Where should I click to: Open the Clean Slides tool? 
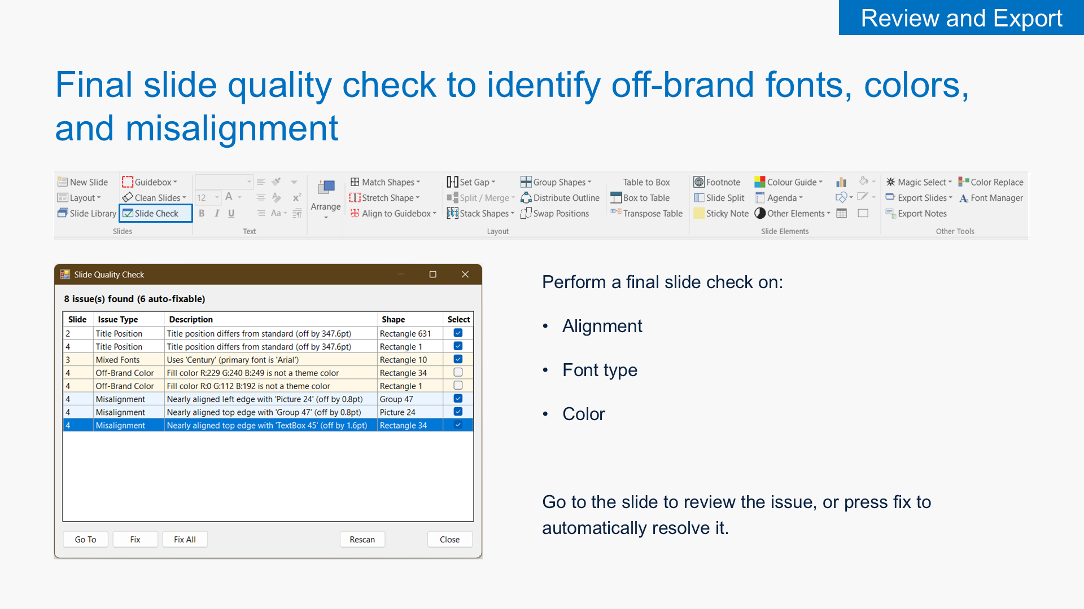(x=154, y=197)
